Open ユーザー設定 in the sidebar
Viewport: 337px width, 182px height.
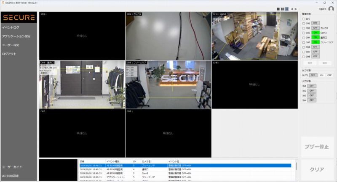(11, 45)
